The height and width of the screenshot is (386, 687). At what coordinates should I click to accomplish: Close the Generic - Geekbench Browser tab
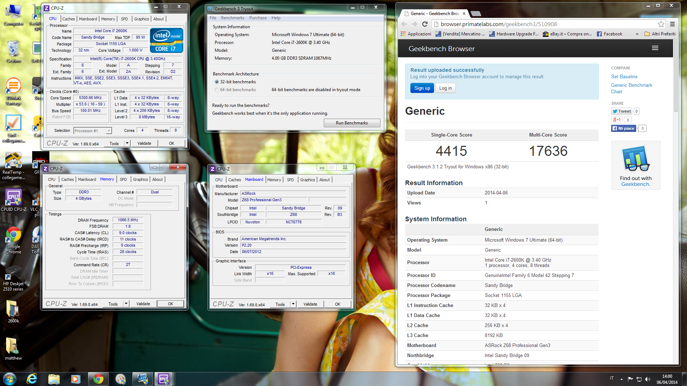coord(464,14)
